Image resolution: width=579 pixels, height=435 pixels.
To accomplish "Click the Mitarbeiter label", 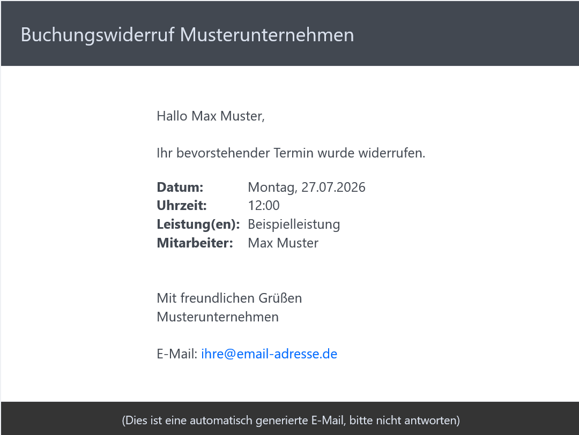I will click(x=195, y=243).
